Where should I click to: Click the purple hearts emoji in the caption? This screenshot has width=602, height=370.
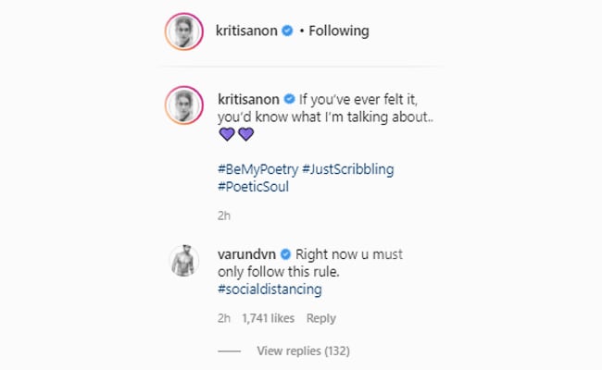235,134
